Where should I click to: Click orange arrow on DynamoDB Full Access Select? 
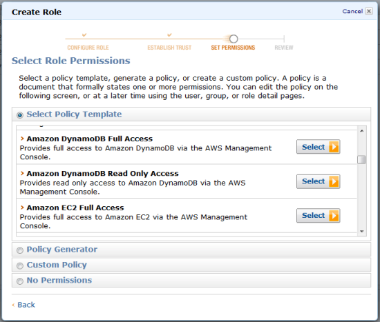coord(334,147)
